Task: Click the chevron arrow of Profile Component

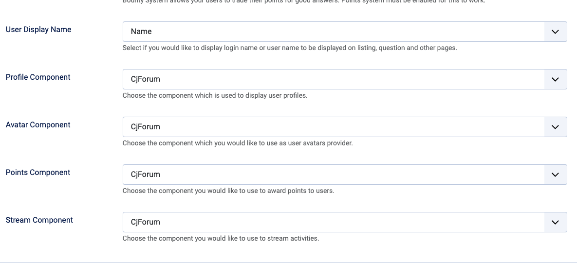Action: 555,79
